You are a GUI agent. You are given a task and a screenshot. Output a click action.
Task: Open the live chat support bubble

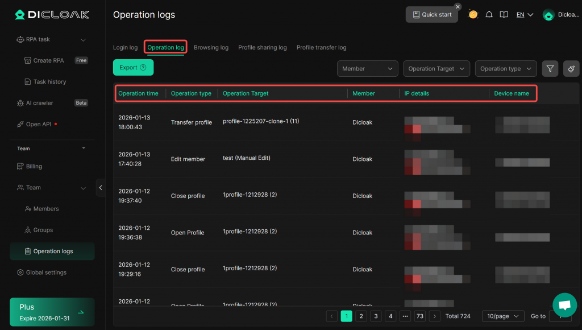pos(564,305)
